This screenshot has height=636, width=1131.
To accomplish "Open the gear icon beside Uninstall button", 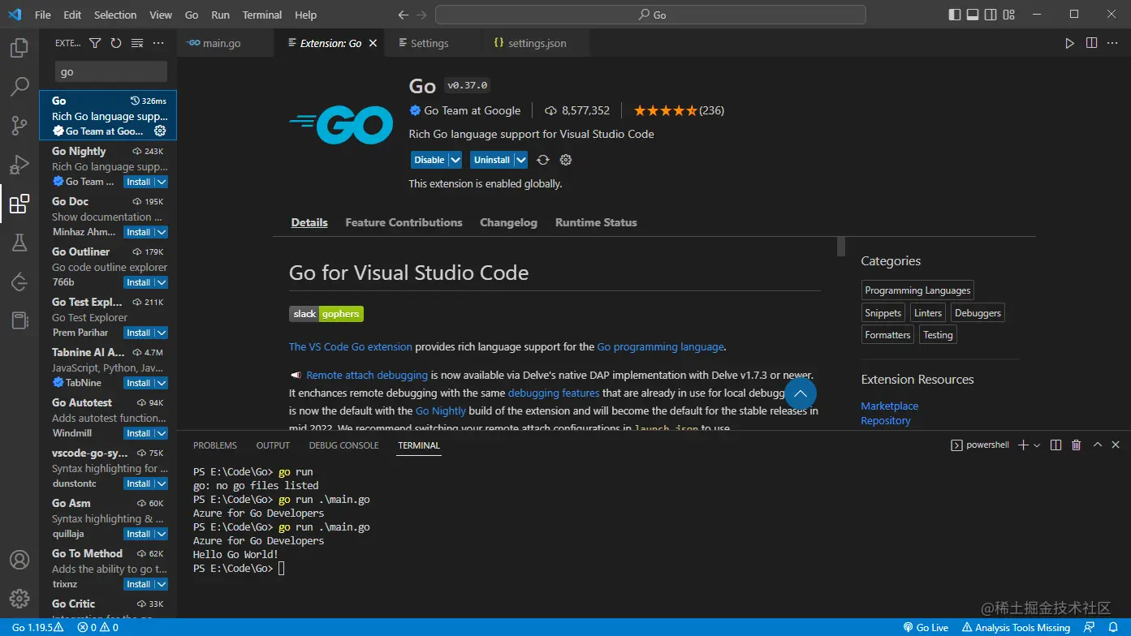I will [x=566, y=160].
